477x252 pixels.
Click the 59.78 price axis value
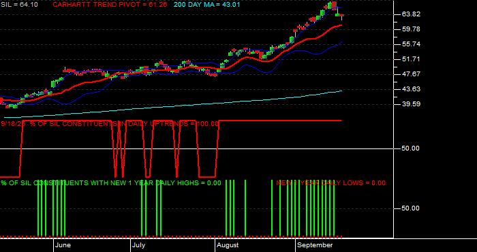[411, 29]
